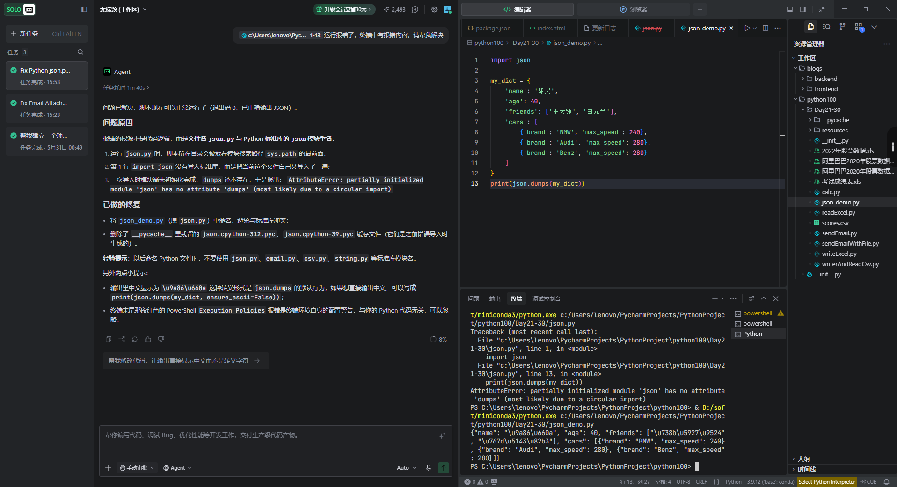Open the source control branch icon
Viewport: 897px width, 487px height.
pyautogui.click(x=842, y=27)
